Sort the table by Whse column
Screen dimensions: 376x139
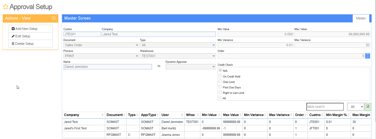coord(192,115)
